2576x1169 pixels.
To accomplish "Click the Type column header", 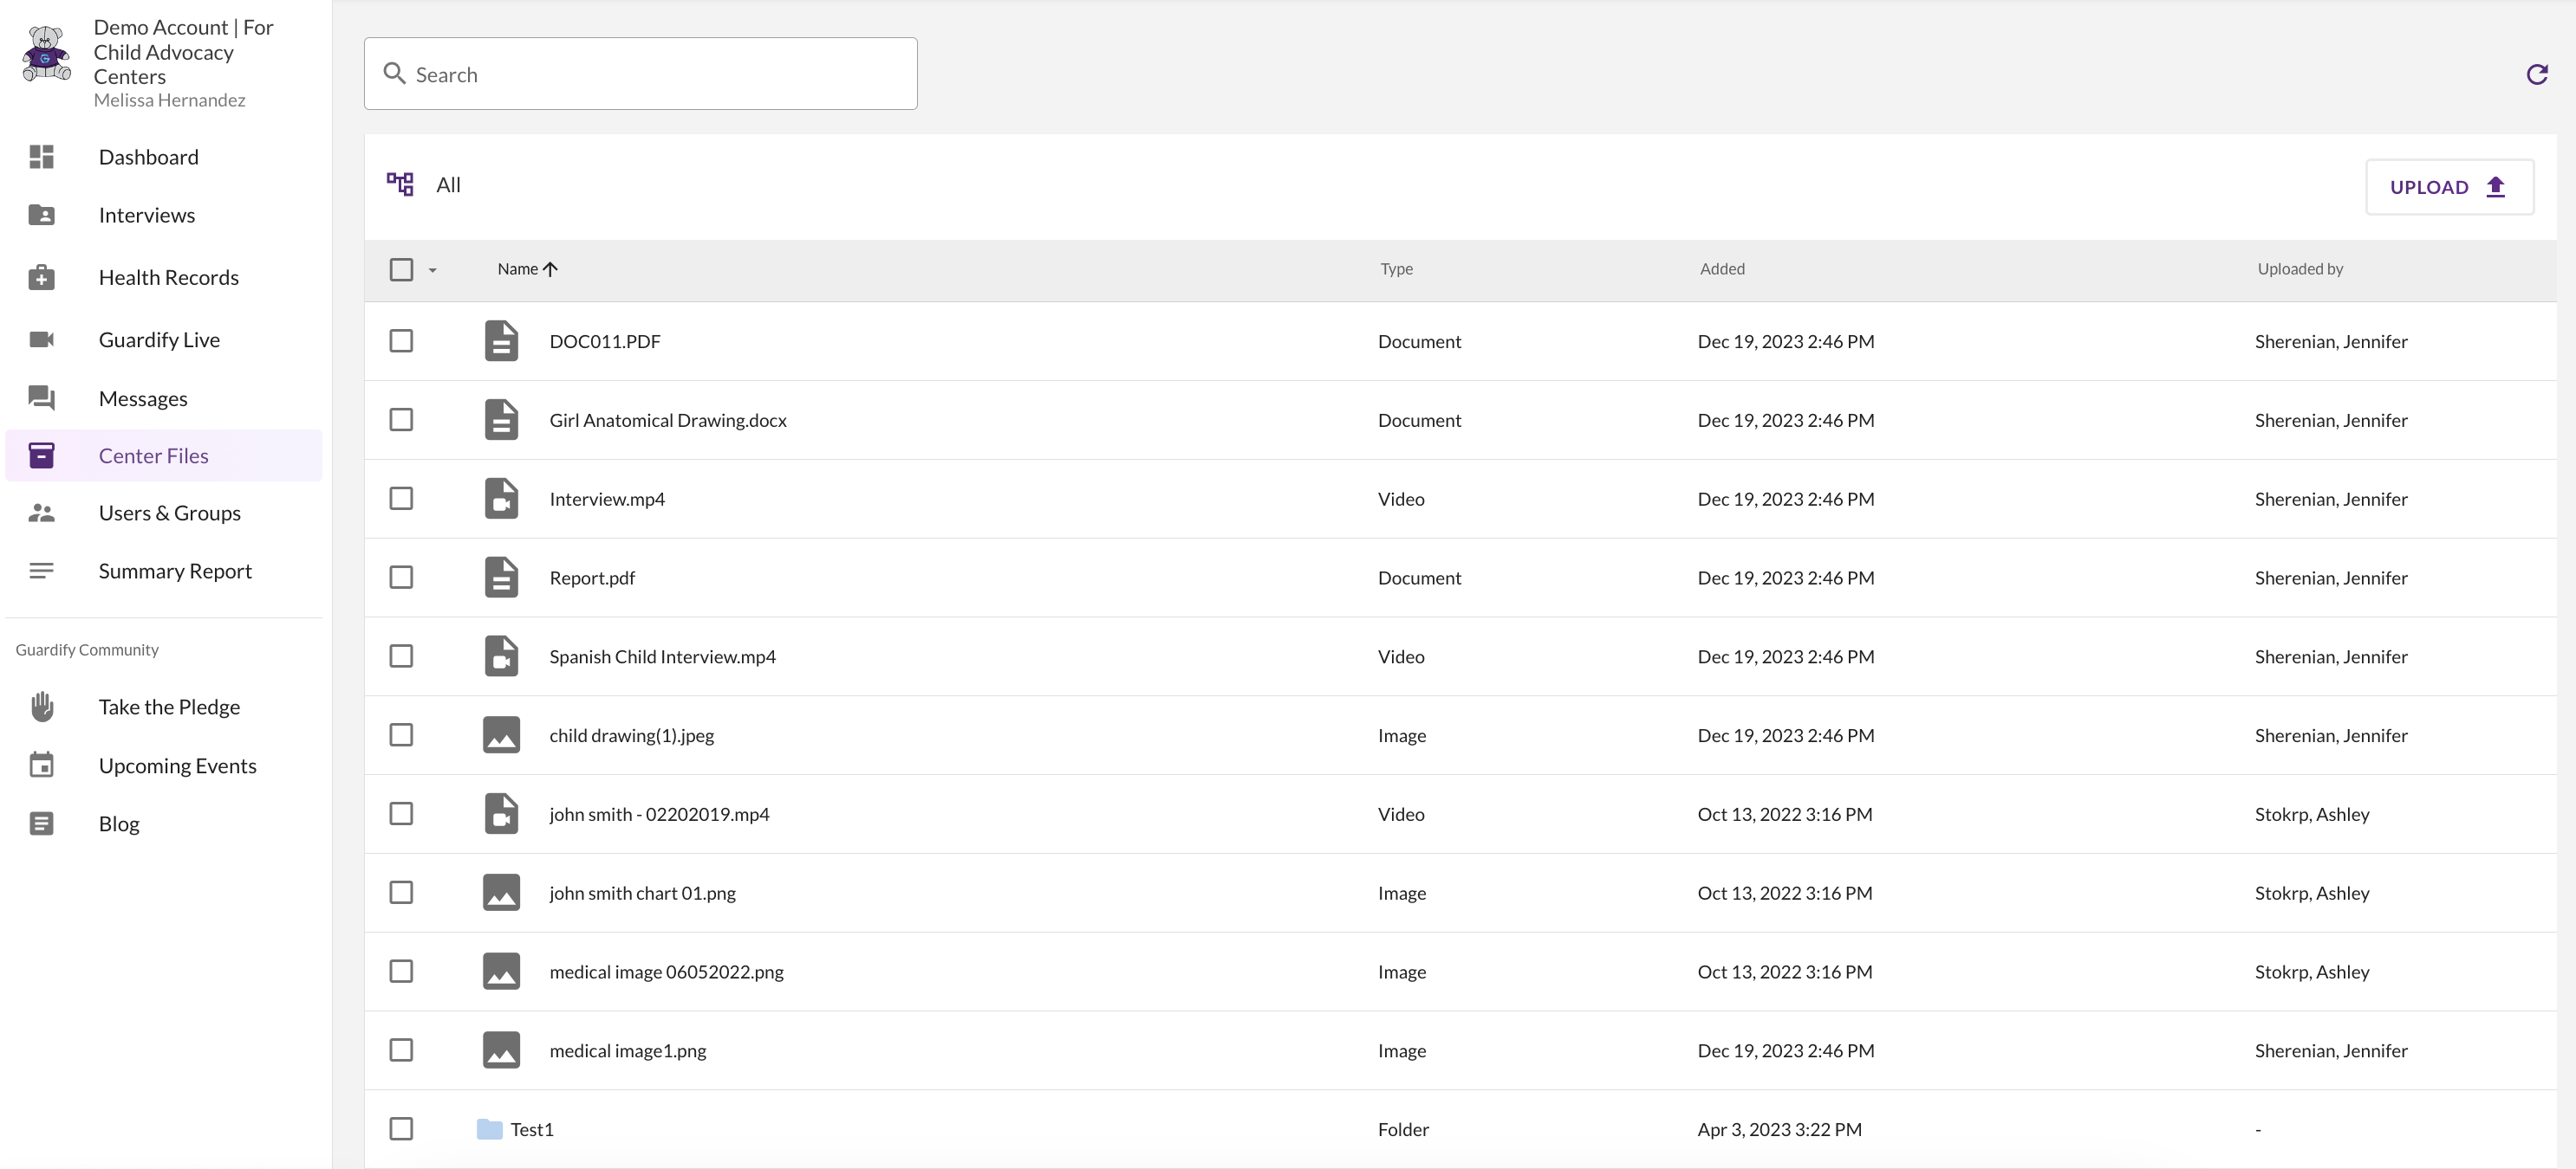I will click(1396, 268).
